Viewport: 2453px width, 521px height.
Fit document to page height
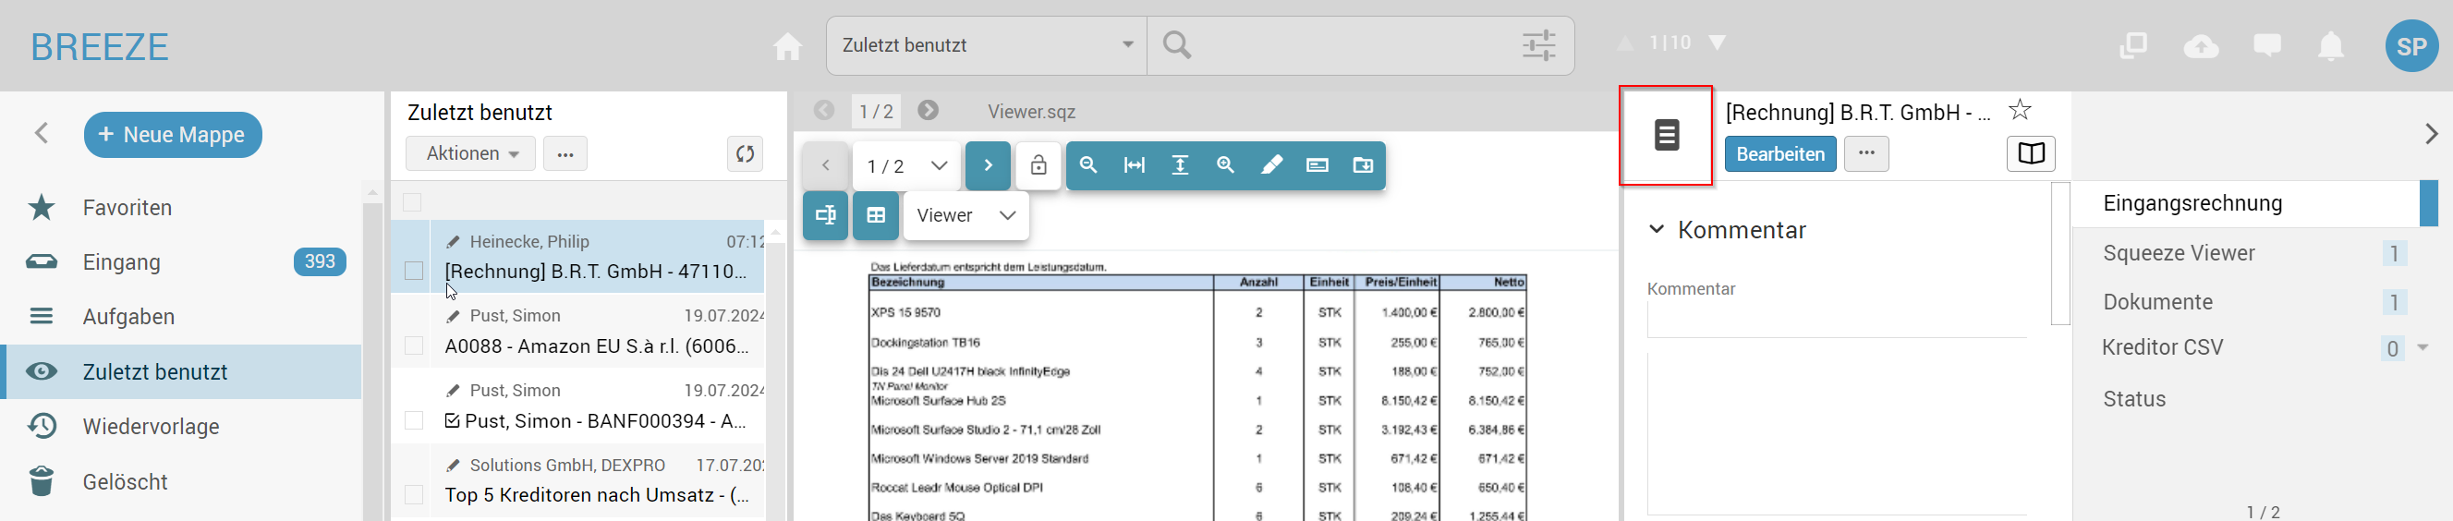click(1179, 165)
